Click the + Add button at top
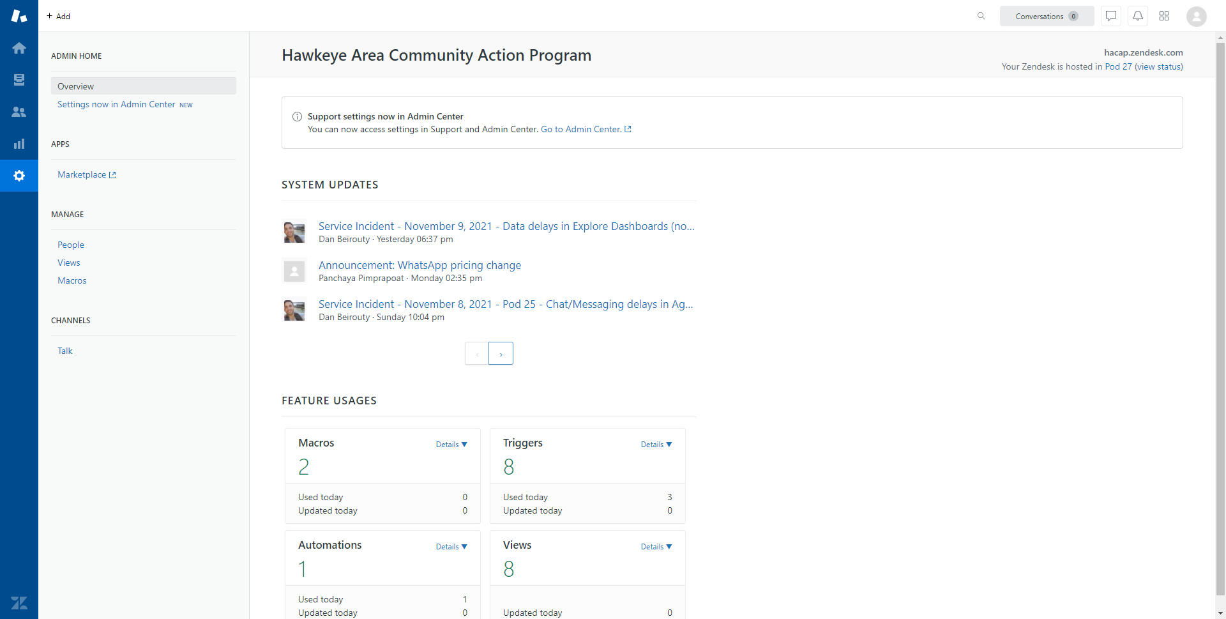The image size is (1226, 619). [x=58, y=16]
